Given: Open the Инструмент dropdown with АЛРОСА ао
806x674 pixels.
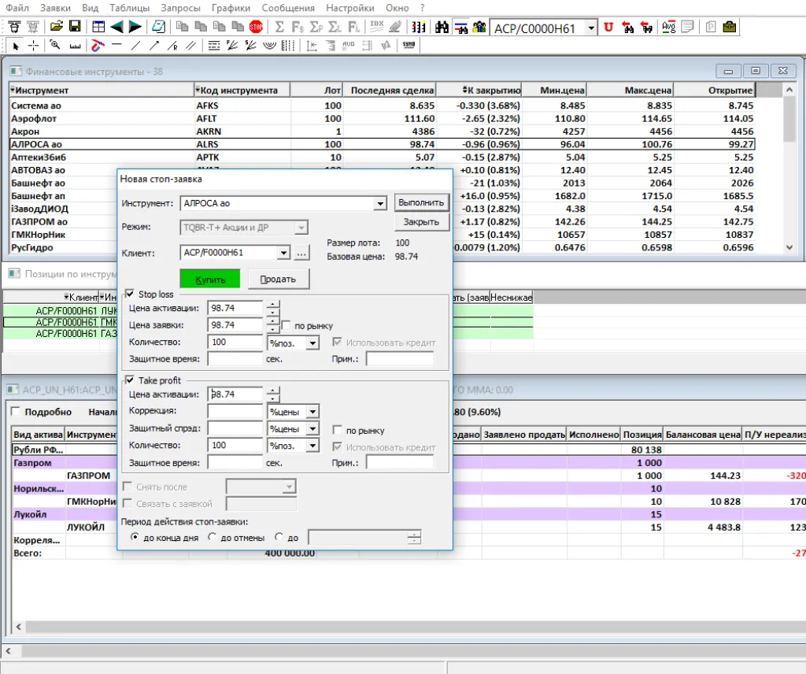Looking at the screenshot, I should pos(380,203).
